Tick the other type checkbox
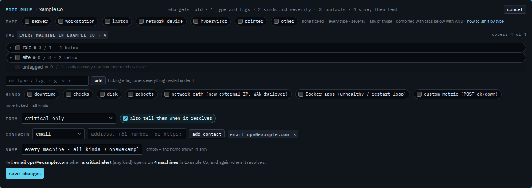Viewport: 532px width, 188px height. click(x=276, y=21)
